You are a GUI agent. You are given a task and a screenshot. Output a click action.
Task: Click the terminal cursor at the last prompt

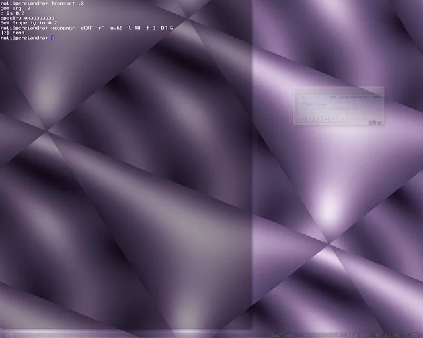[x=53, y=38]
